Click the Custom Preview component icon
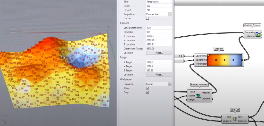This screenshot has width=264, height=126. pos(258,34)
